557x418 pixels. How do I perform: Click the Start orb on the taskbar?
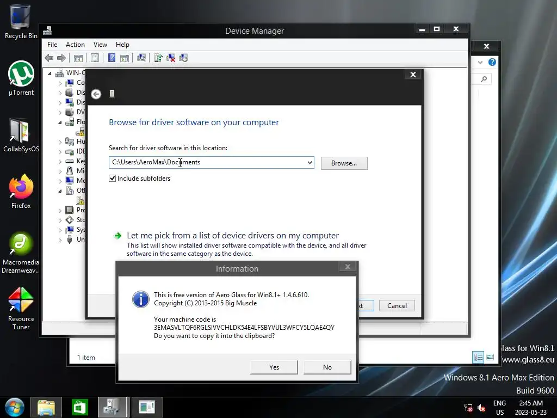coord(15,407)
